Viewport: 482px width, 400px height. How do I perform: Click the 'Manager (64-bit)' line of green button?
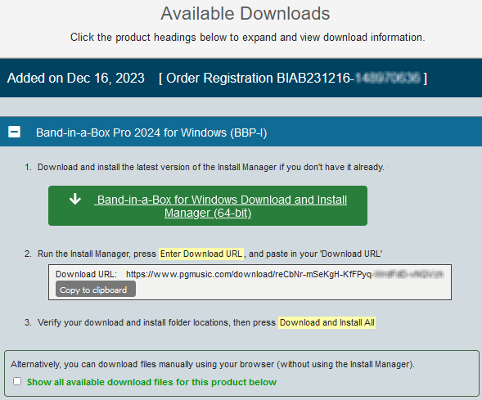click(208, 213)
